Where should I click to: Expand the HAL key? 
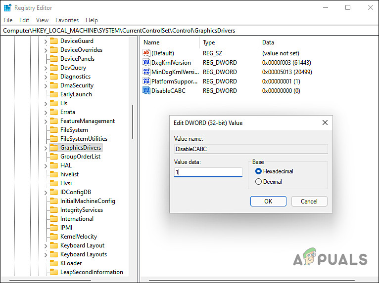(46, 166)
